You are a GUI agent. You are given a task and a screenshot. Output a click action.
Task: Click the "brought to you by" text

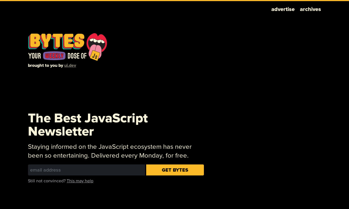click(46, 65)
